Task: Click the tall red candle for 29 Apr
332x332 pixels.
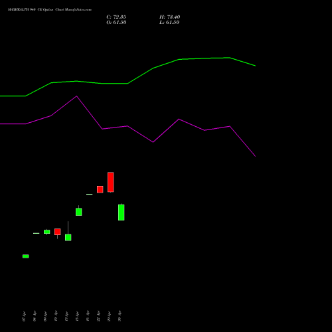Action: 111,182
